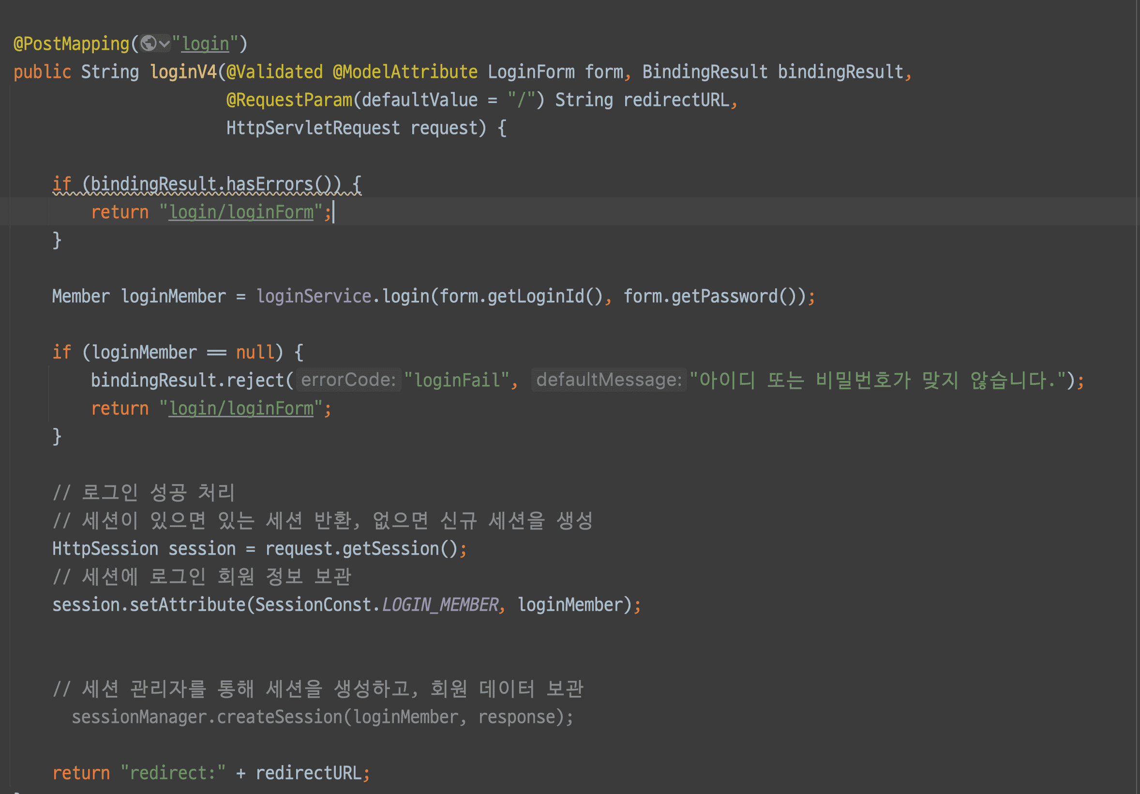1140x794 pixels.
Task: Click the @PostMapping annotation
Action: (x=72, y=44)
